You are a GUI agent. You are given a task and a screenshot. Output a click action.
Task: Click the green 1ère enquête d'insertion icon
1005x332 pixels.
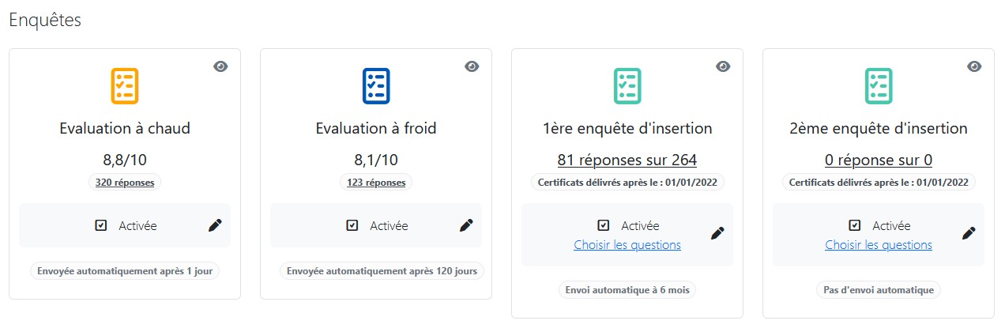[627, 85]
